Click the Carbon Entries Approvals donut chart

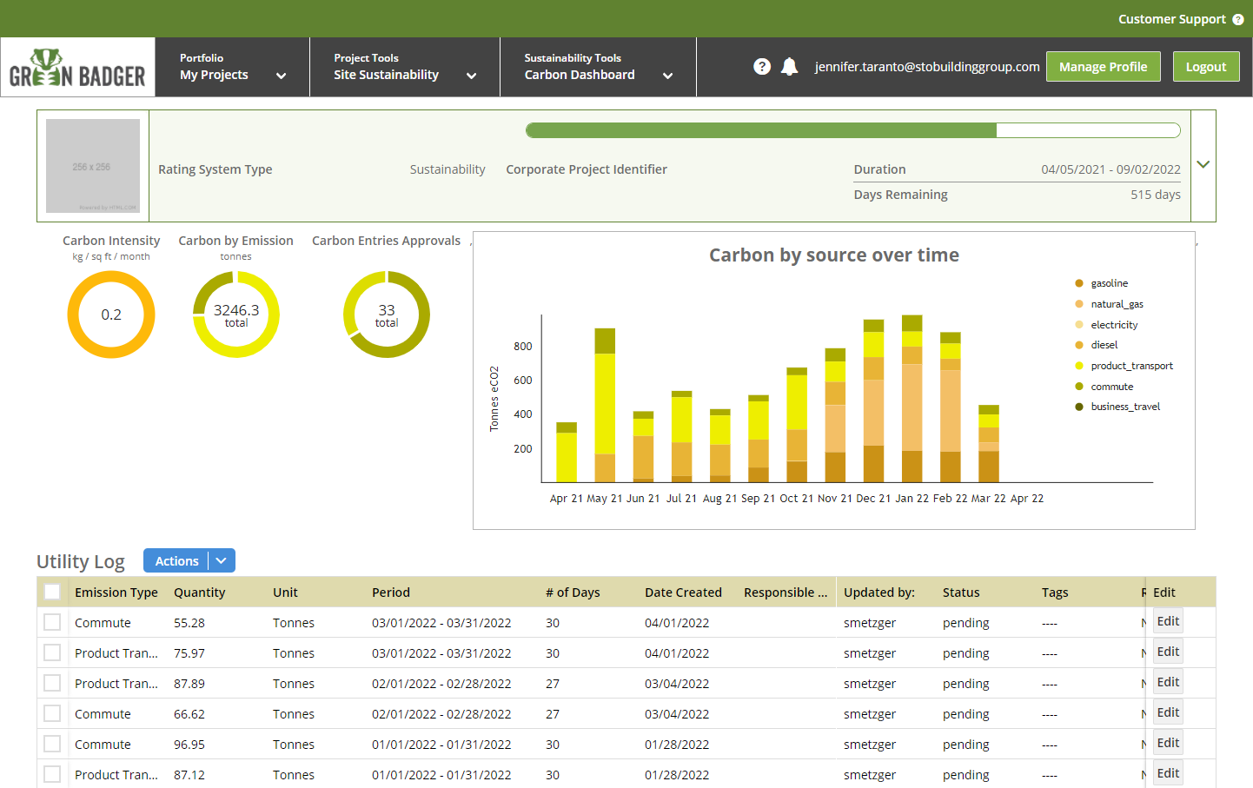pos(387,315)
